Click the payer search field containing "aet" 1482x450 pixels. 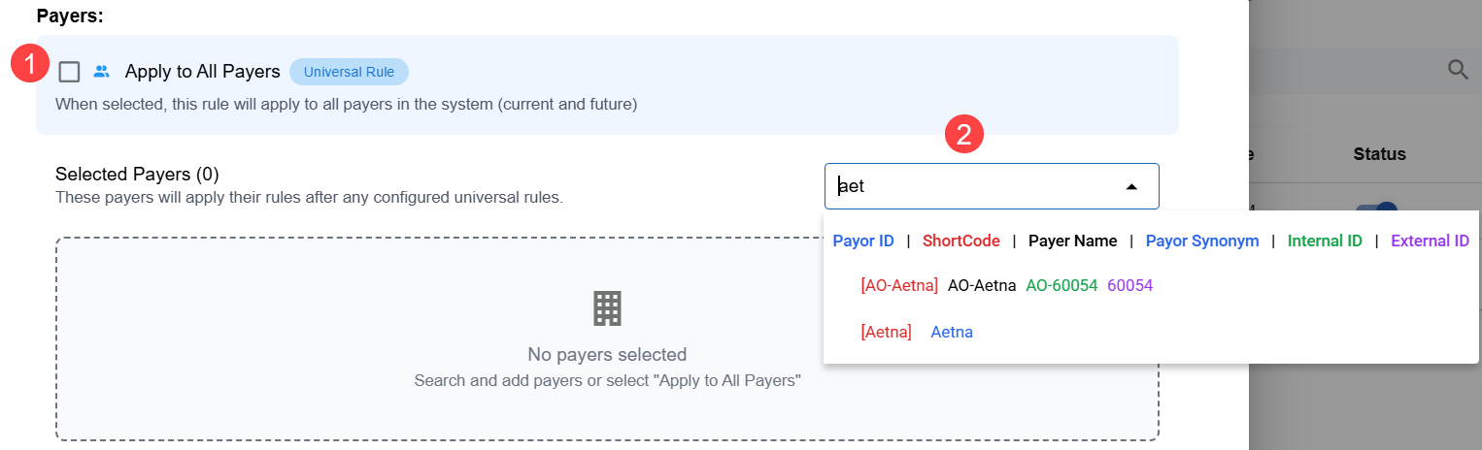(971, 186)
